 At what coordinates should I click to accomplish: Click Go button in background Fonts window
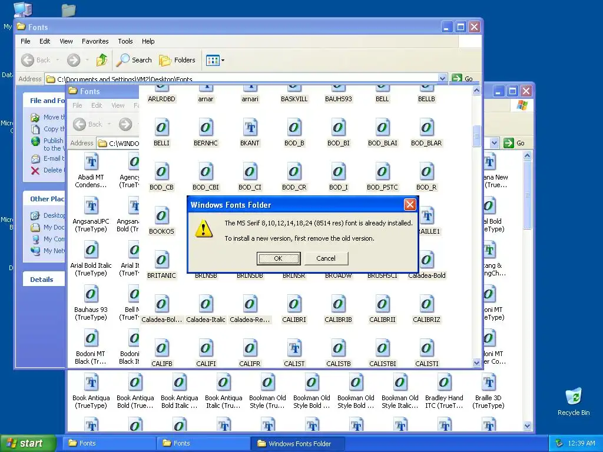pos(514,143)
